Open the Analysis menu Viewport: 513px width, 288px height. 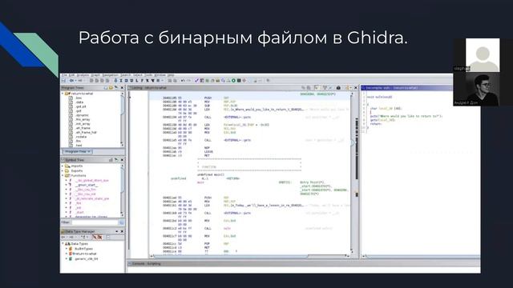click(x=83, y=75)
